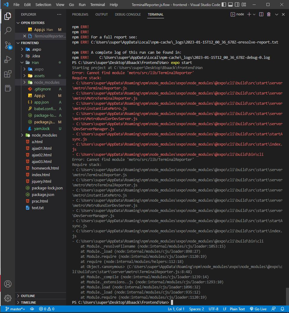Open notifications bell in status bar
The height and width of the screenshot is (313, 289).
[x=282, y=309]
